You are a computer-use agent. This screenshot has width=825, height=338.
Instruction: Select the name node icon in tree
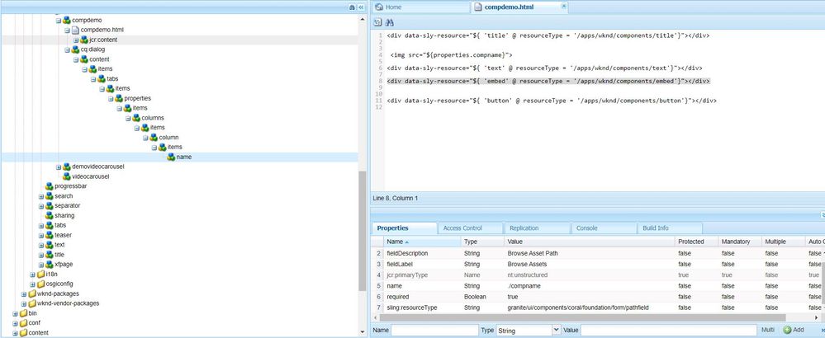point(170,157)
